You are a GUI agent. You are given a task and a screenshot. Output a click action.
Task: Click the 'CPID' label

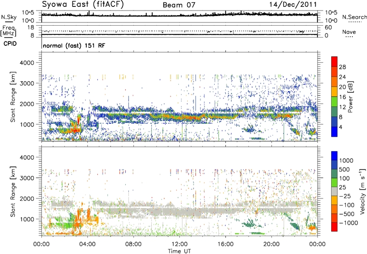10,44
